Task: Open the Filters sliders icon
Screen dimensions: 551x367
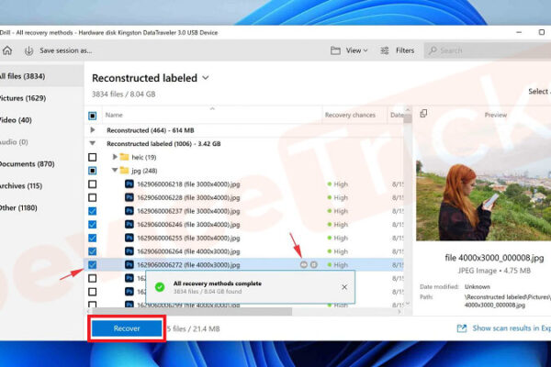Action: [x=385, y=50]
